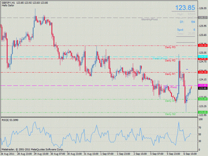Click the '31 Aug 15:00' time axis label
208x156 pixels.
coord(91,154)
